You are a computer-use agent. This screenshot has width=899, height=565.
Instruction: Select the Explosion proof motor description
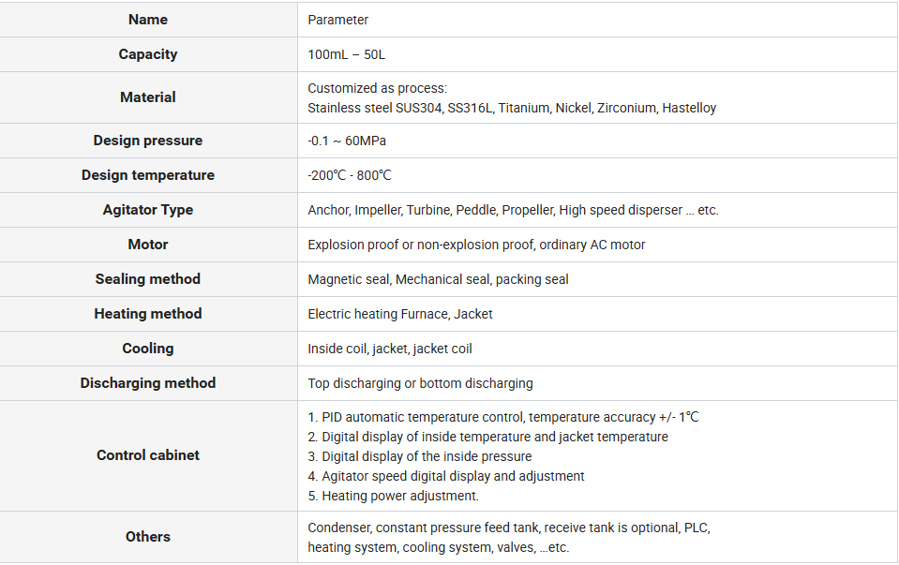(x=476, y=245)
